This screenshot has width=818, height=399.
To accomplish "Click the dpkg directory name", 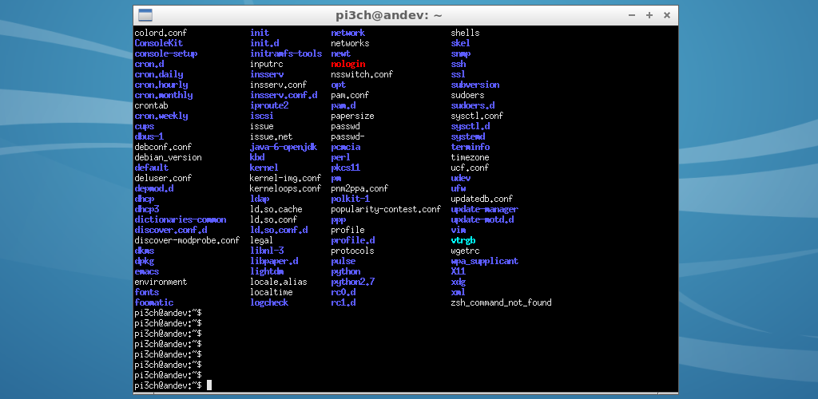I will point(145,261).
